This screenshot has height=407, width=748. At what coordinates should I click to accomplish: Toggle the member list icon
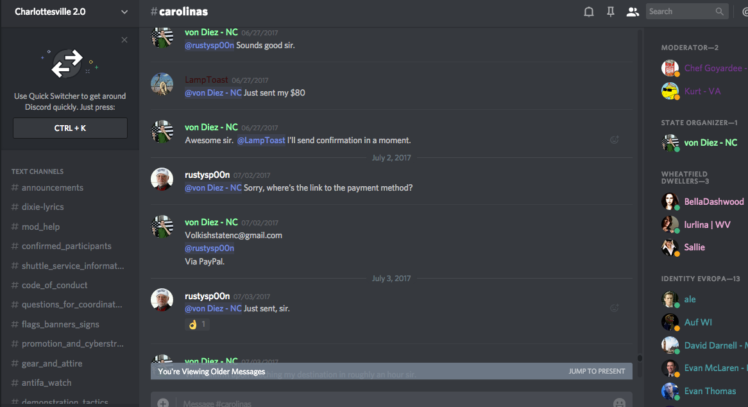[x=633, y=12]
